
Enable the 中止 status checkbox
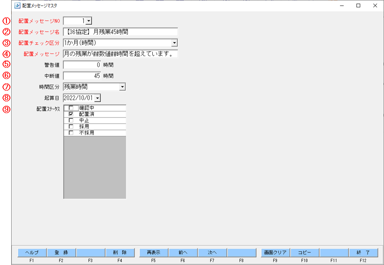tap(71, 120)
